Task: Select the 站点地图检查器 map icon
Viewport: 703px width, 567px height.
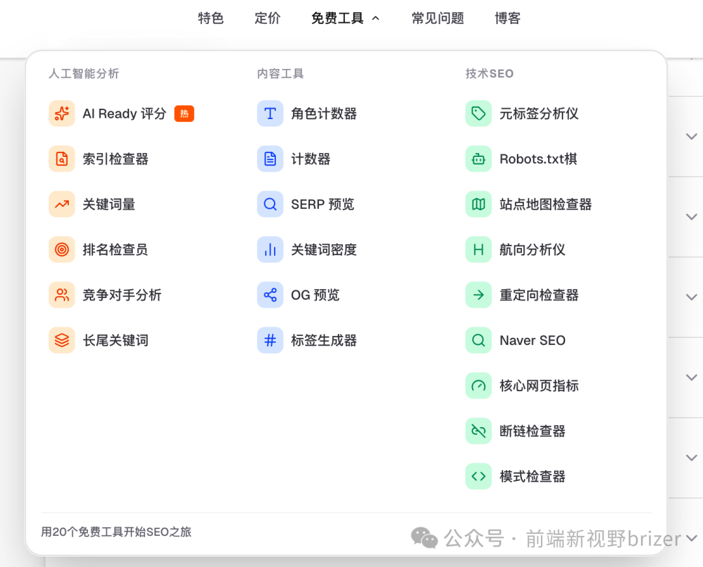Action: (x=478, y=204)
